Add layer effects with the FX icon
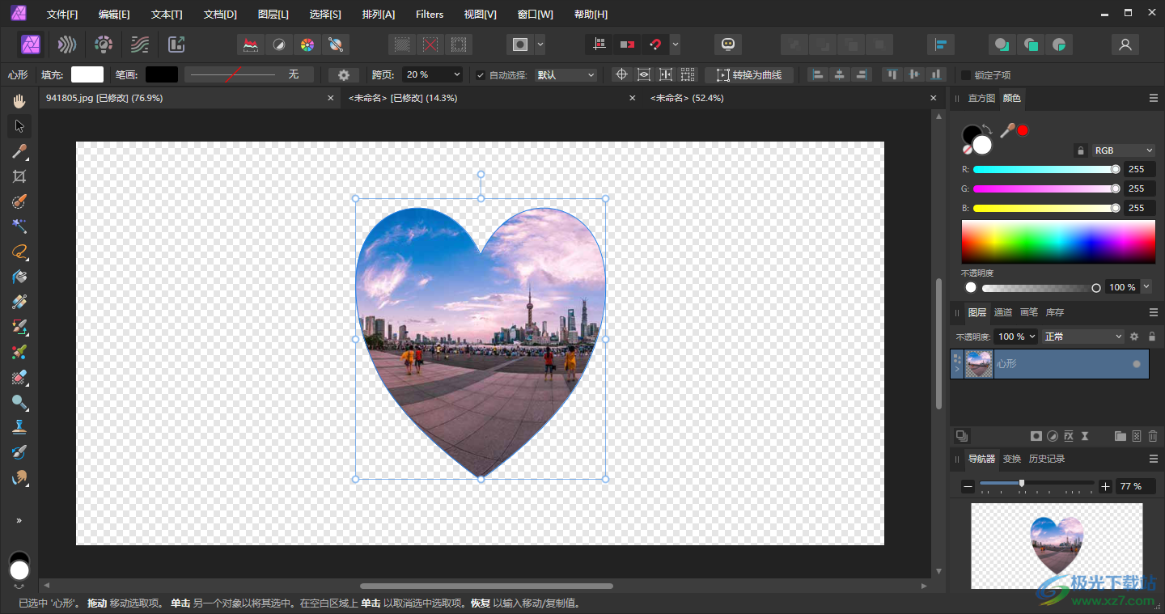The height and width of the screenshot is (614, 1165). point(1068,436)
